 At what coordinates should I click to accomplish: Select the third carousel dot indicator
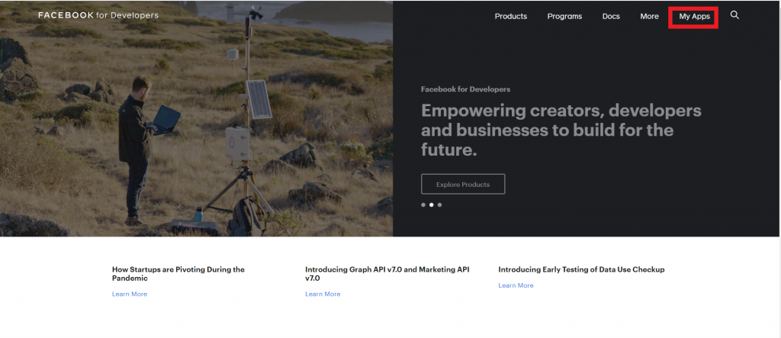coord(440,204)
